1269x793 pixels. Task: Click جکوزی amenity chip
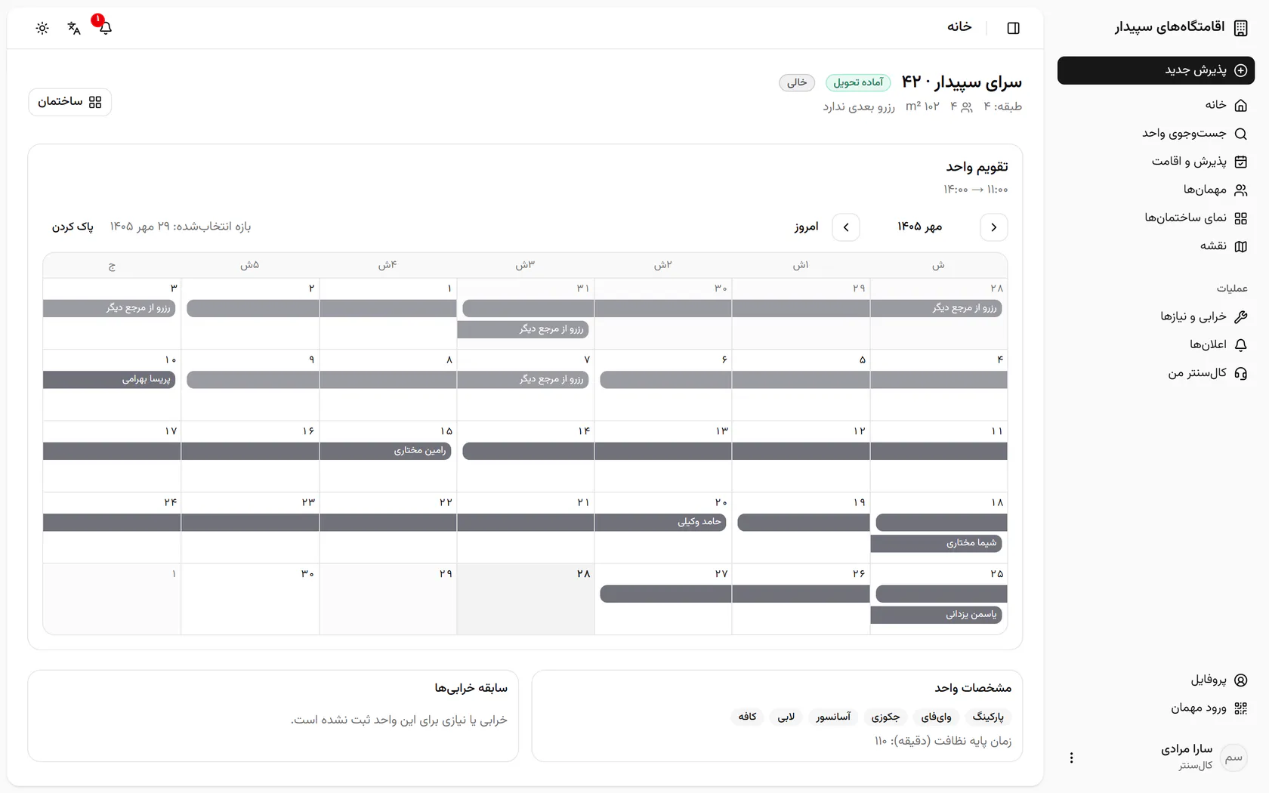[885, 717]
